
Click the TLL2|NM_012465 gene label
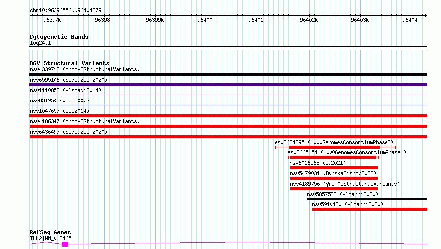(x=51, y=238)
